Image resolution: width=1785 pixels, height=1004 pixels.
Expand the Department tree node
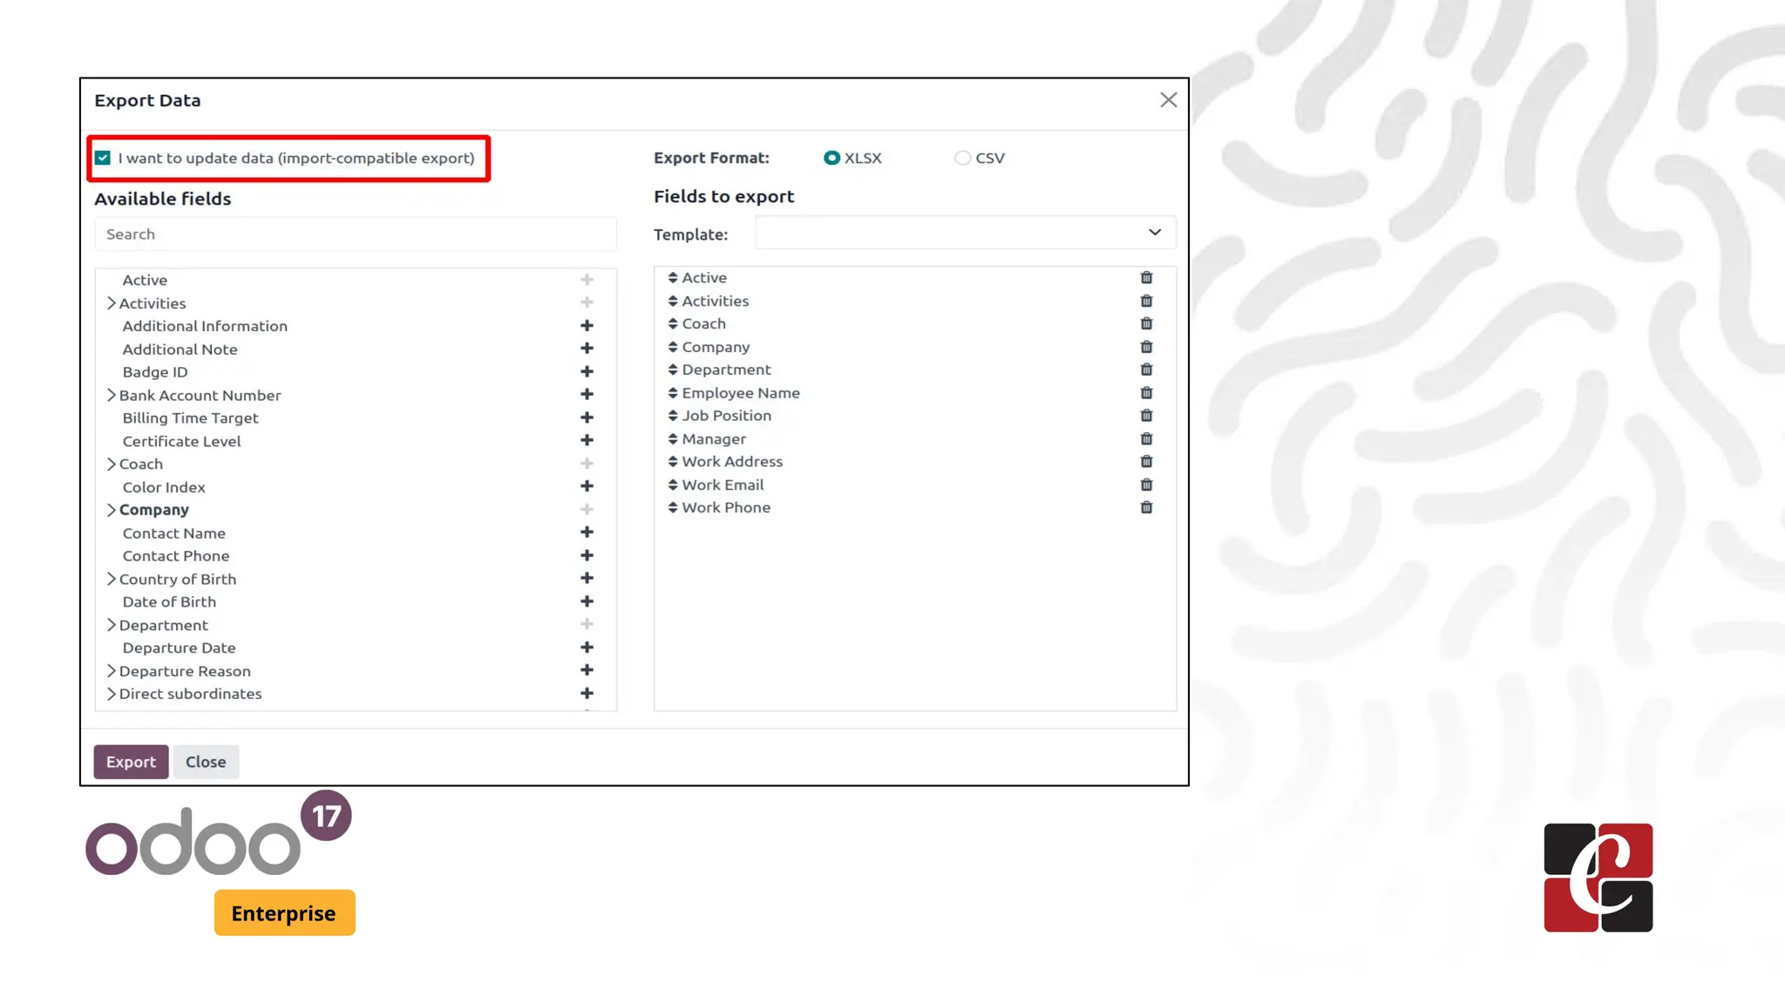pyautogui.click(x=112, y=626)
